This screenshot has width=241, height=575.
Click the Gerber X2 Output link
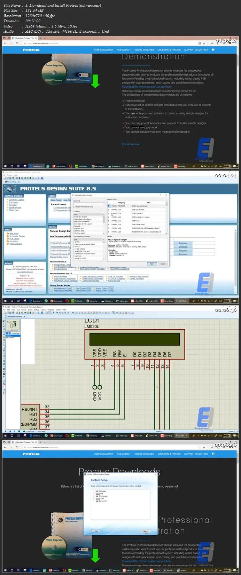(137, 279)
